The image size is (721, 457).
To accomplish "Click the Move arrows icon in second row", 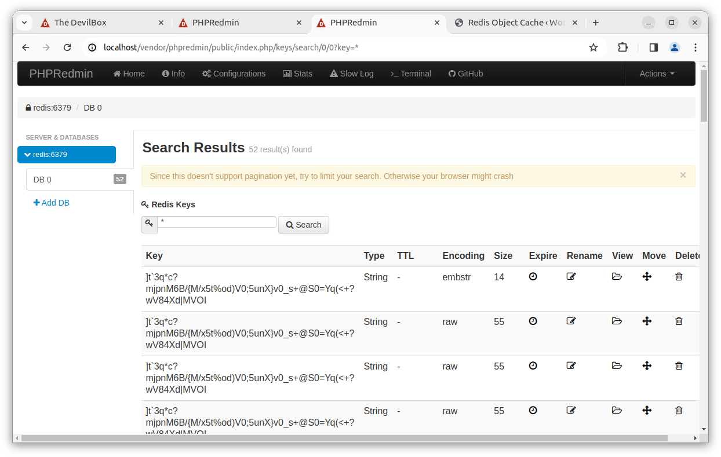I will click(647, 321).
